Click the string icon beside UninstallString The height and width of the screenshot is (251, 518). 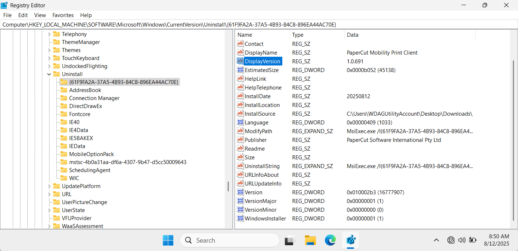240,166
